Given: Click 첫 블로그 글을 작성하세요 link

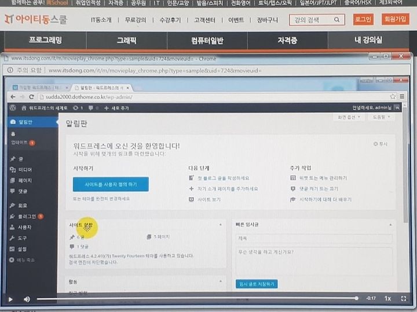Looking at the screenshot, I should [x=223, y=178].
